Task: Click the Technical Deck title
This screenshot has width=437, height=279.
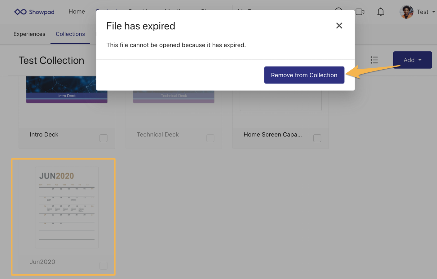Action: (x=157, y=135)
